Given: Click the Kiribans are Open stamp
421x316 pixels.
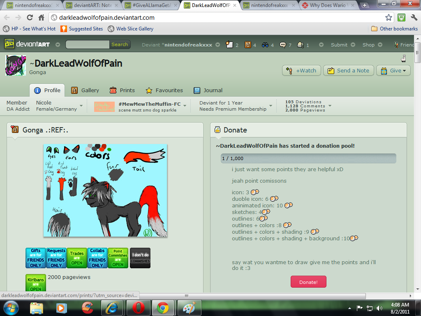Looking at the screenshot, I should (x=36, y=283).
